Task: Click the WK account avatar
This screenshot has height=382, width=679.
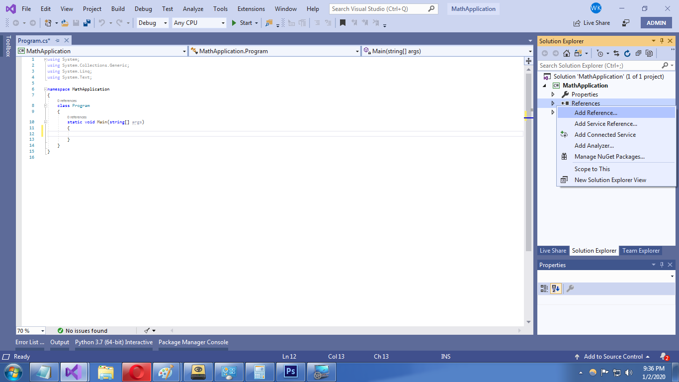Action: [596, 8]
